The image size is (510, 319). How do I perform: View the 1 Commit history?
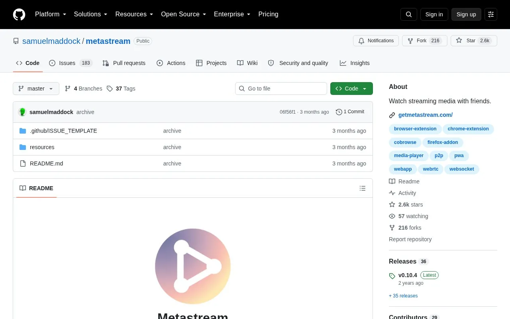350,112
